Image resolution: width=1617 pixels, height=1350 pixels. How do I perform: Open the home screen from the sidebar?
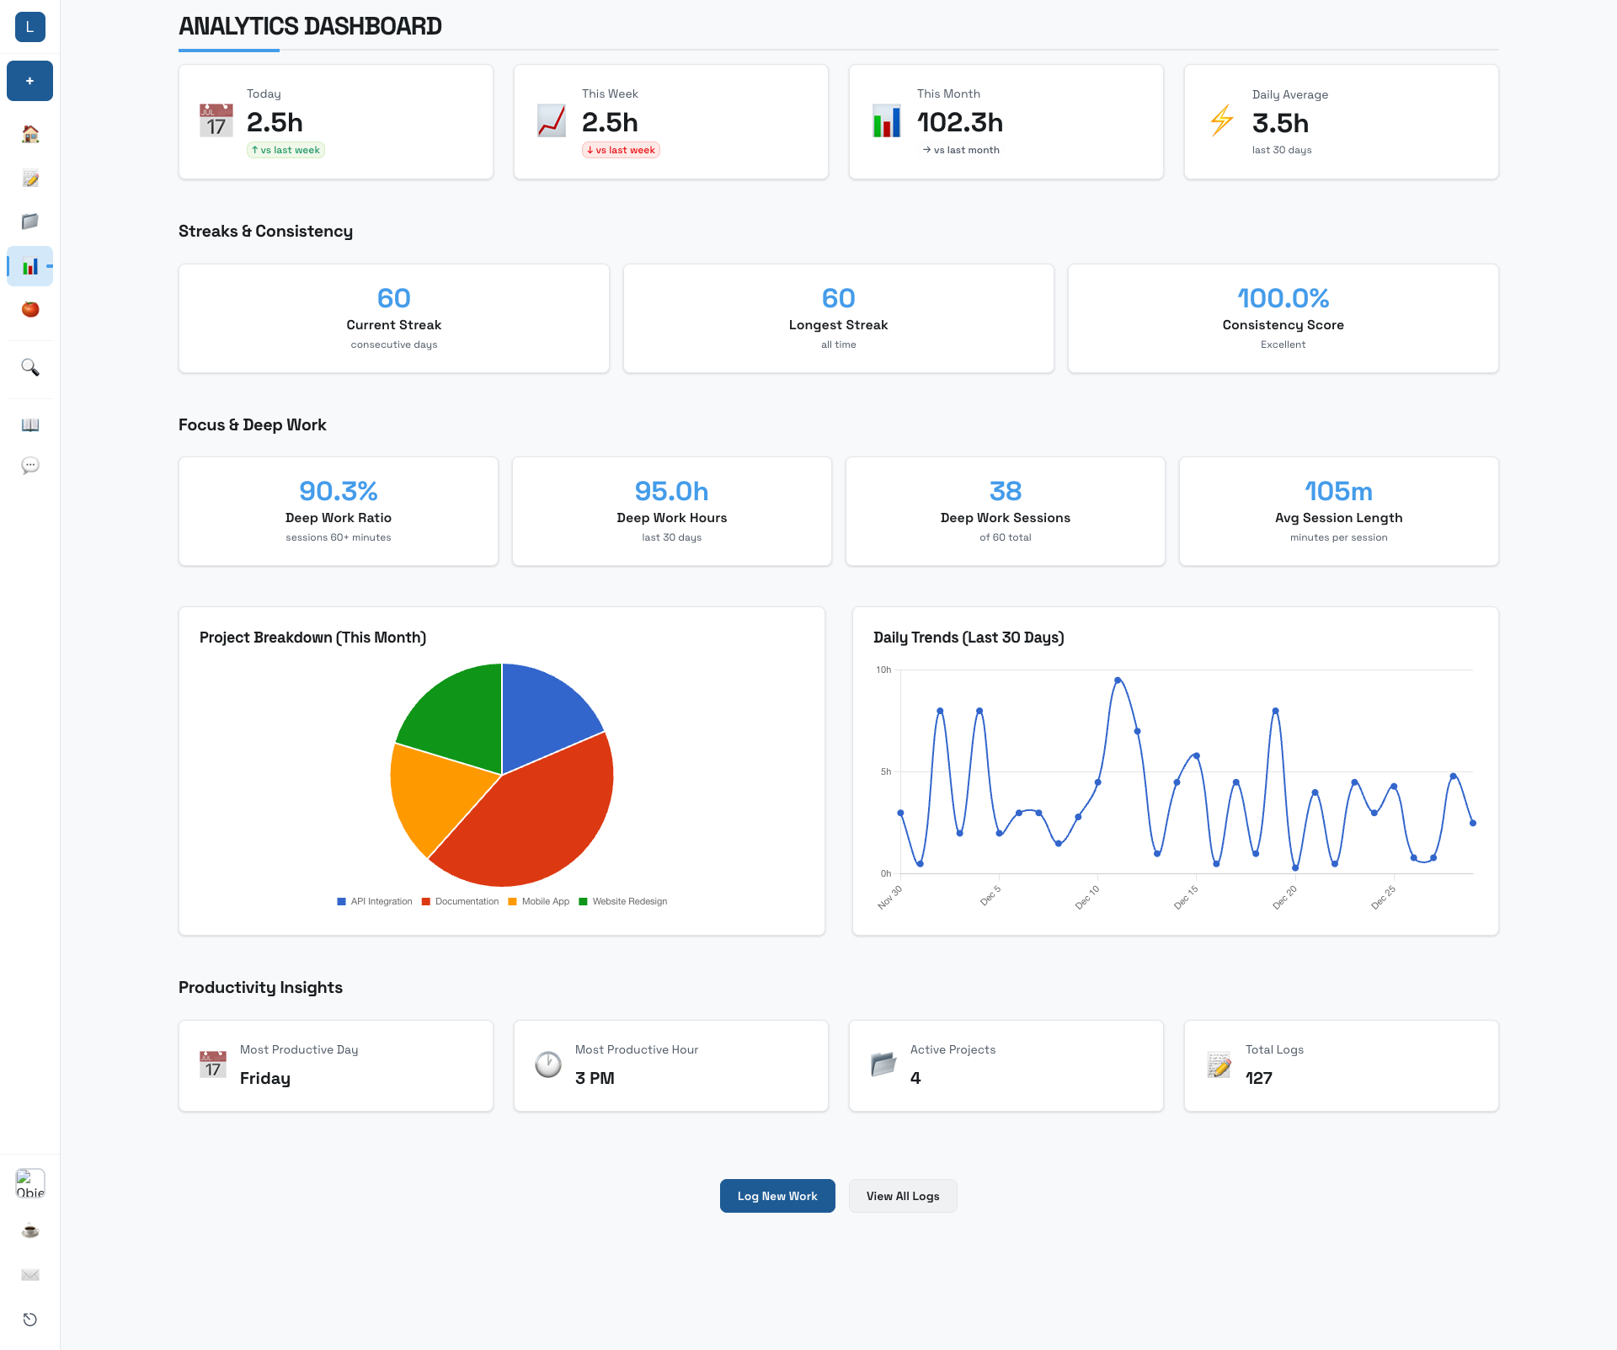pos(29,134)
